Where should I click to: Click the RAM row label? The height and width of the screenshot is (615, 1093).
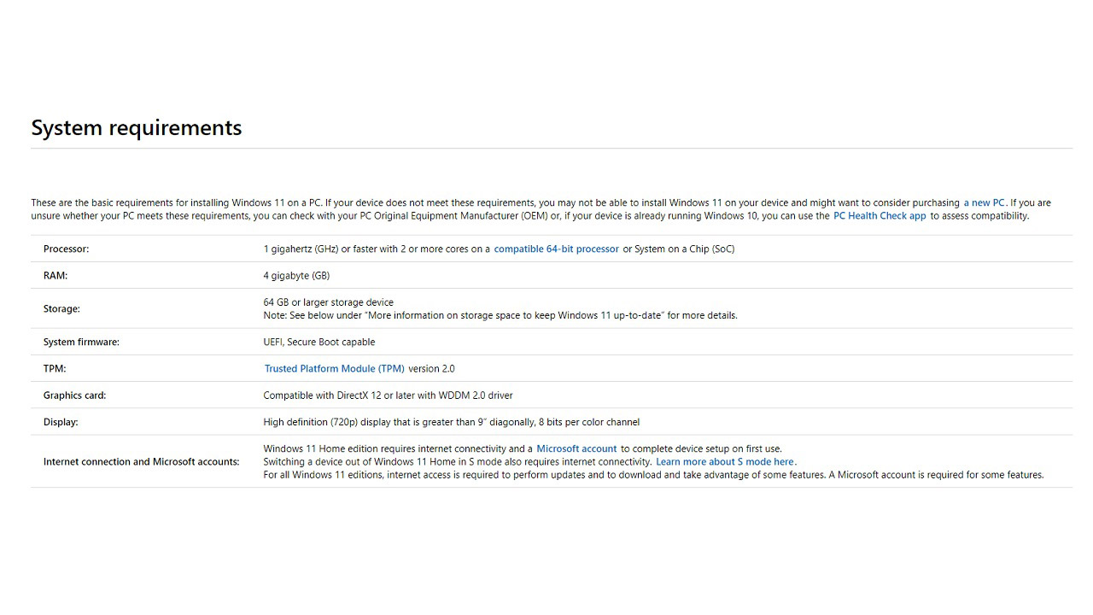tap(56, 276)
